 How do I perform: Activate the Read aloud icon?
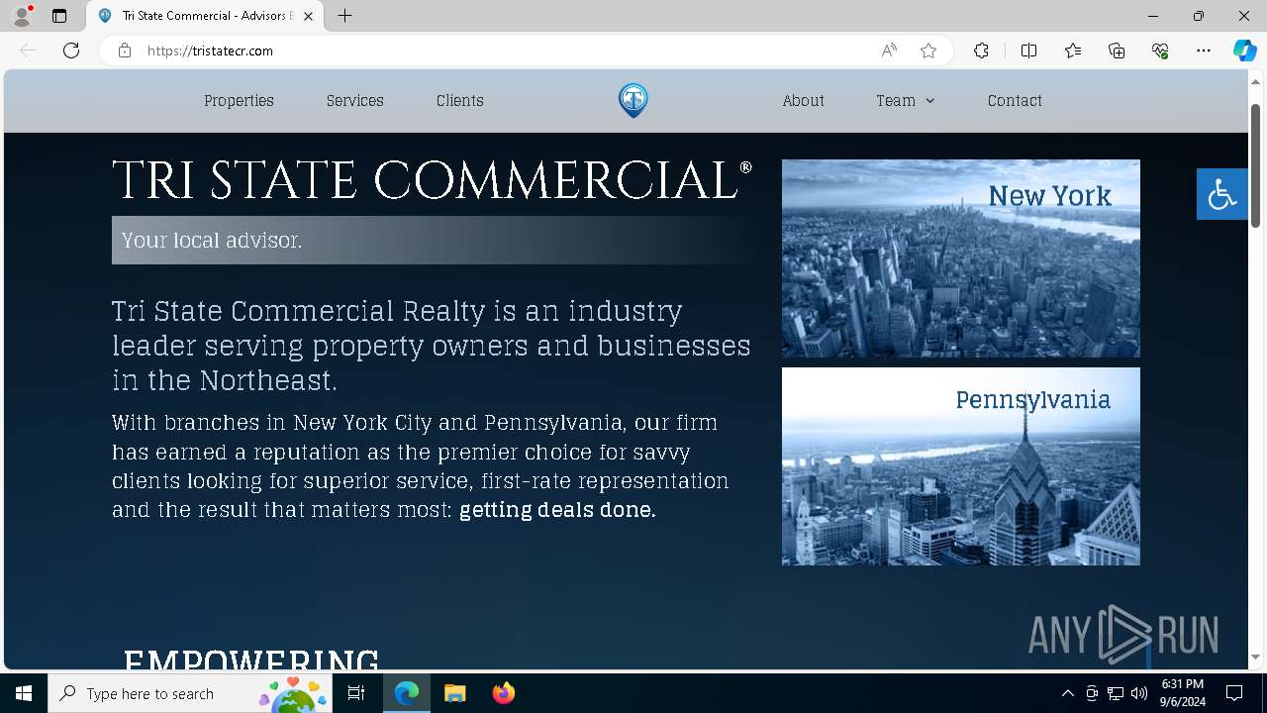point(889,51)
